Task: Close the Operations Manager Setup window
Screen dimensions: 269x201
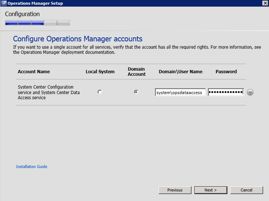Action: tap(265, 3)
